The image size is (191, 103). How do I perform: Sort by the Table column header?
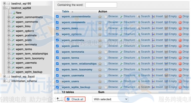(65, 12)
